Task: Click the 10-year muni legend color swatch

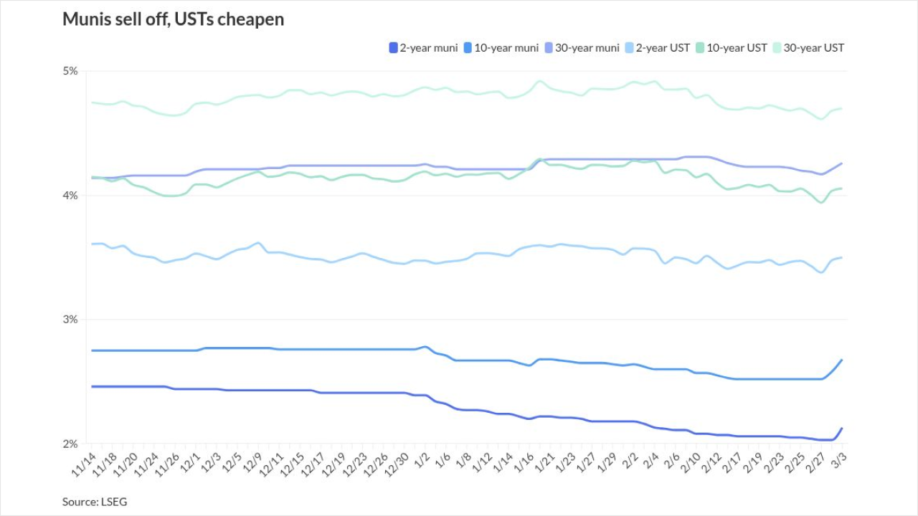Action: (468, 48)
